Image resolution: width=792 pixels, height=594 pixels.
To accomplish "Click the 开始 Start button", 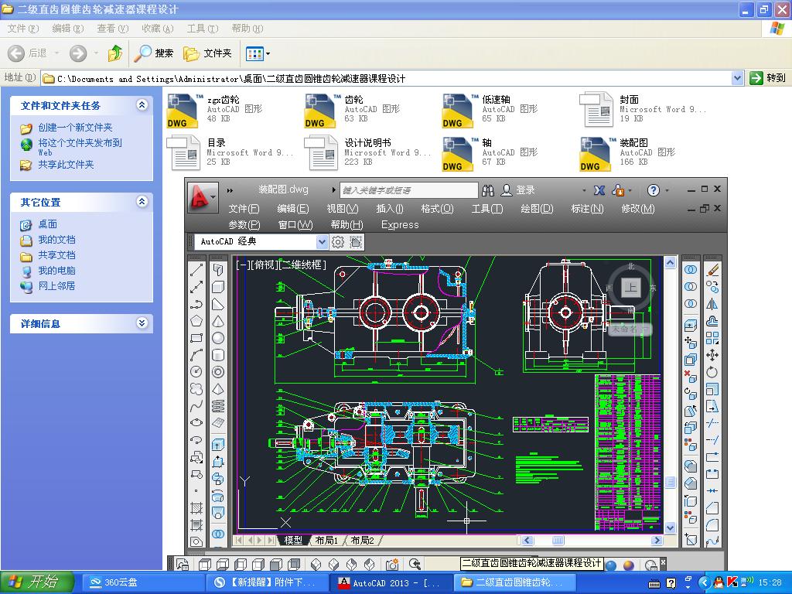I will 36,582.
